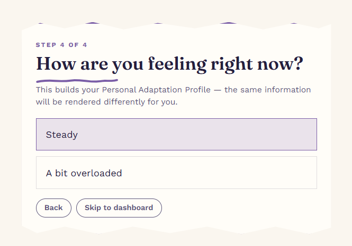Select the Steady feeling option
This screenshot has width=352, height=246.
pos(176,134)
